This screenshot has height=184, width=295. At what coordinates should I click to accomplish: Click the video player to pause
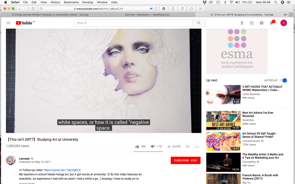tap(103, 81)
